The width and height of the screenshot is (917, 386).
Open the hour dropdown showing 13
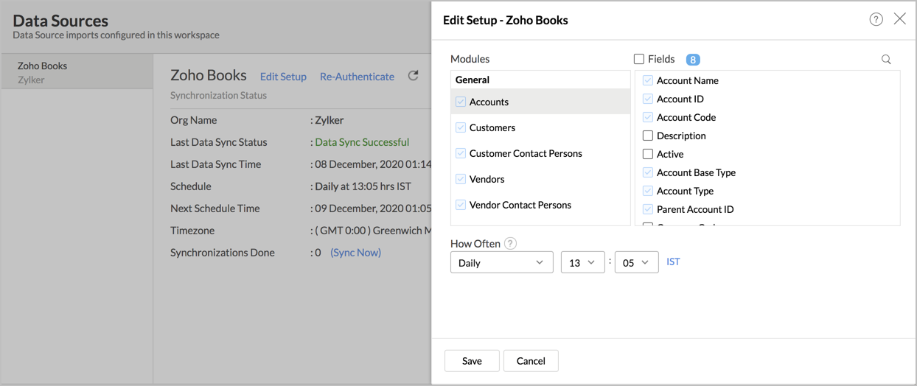(582, 262)
